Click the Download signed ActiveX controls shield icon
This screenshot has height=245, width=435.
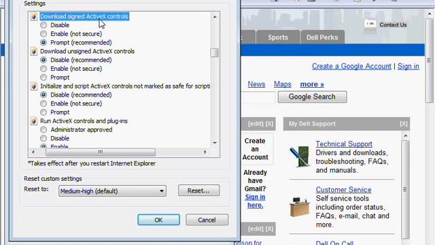[34, 16]
